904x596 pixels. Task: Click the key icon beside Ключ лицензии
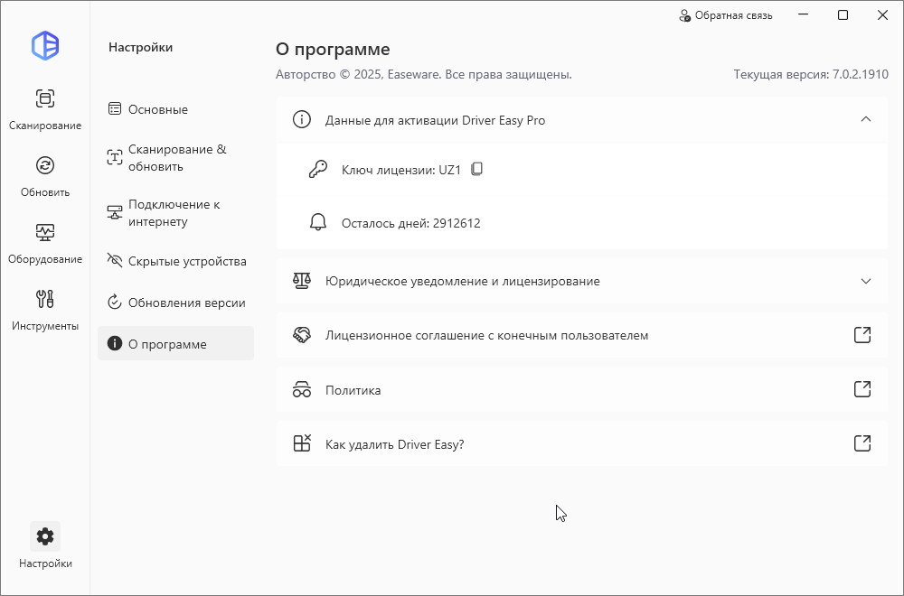(x=317, y=169)
